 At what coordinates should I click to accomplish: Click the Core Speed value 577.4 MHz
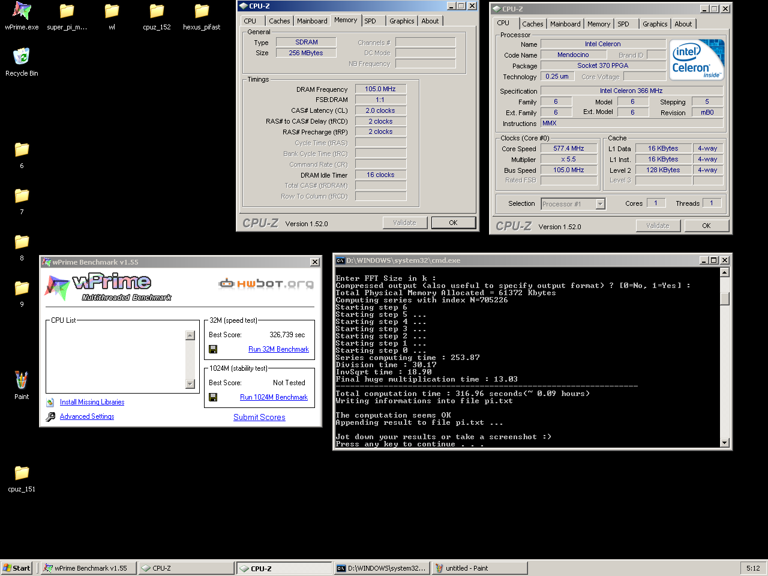(x=569, y=148)
